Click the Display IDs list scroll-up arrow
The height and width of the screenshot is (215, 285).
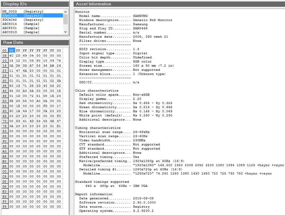[x=65, y=12]
